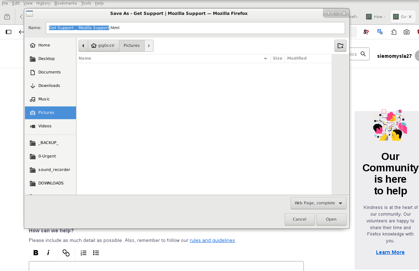
Task: Select the Home icon in the places sidebar
Action: point(33,45)
